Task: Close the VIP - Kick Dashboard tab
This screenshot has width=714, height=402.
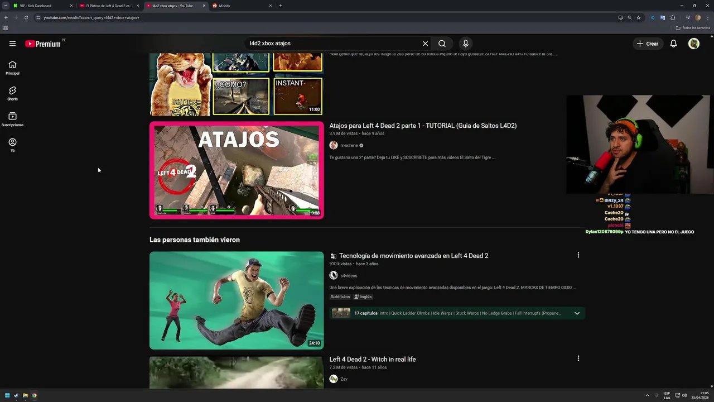Action: [x=71, y=6]
